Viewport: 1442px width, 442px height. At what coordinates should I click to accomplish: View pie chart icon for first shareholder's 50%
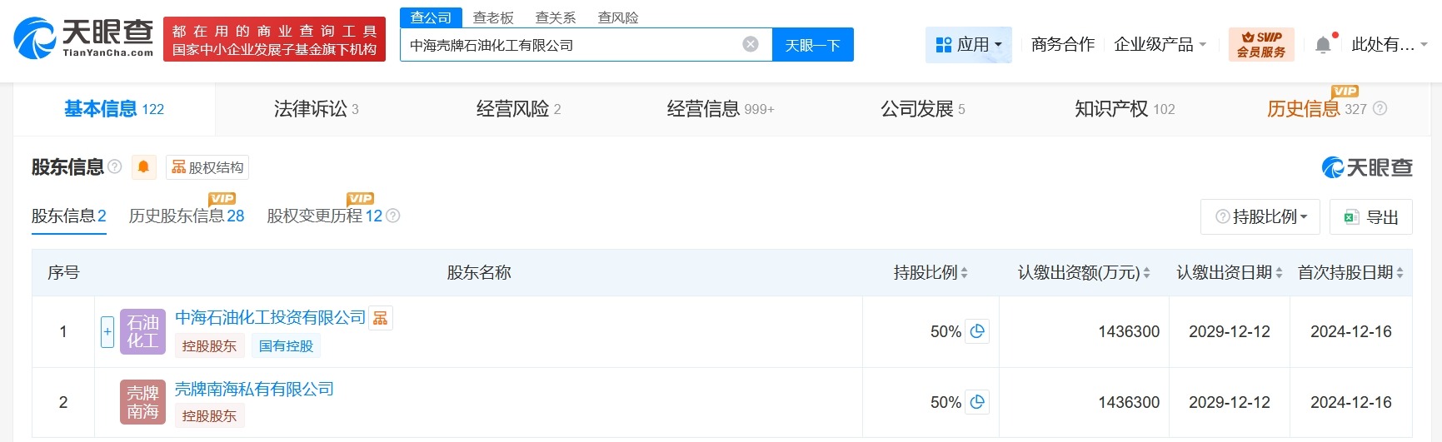click(977, 331)
